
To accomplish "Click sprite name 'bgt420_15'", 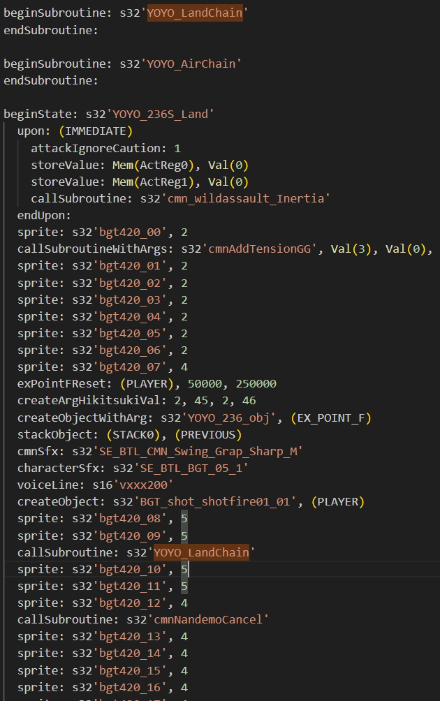I will click(130, 671).
